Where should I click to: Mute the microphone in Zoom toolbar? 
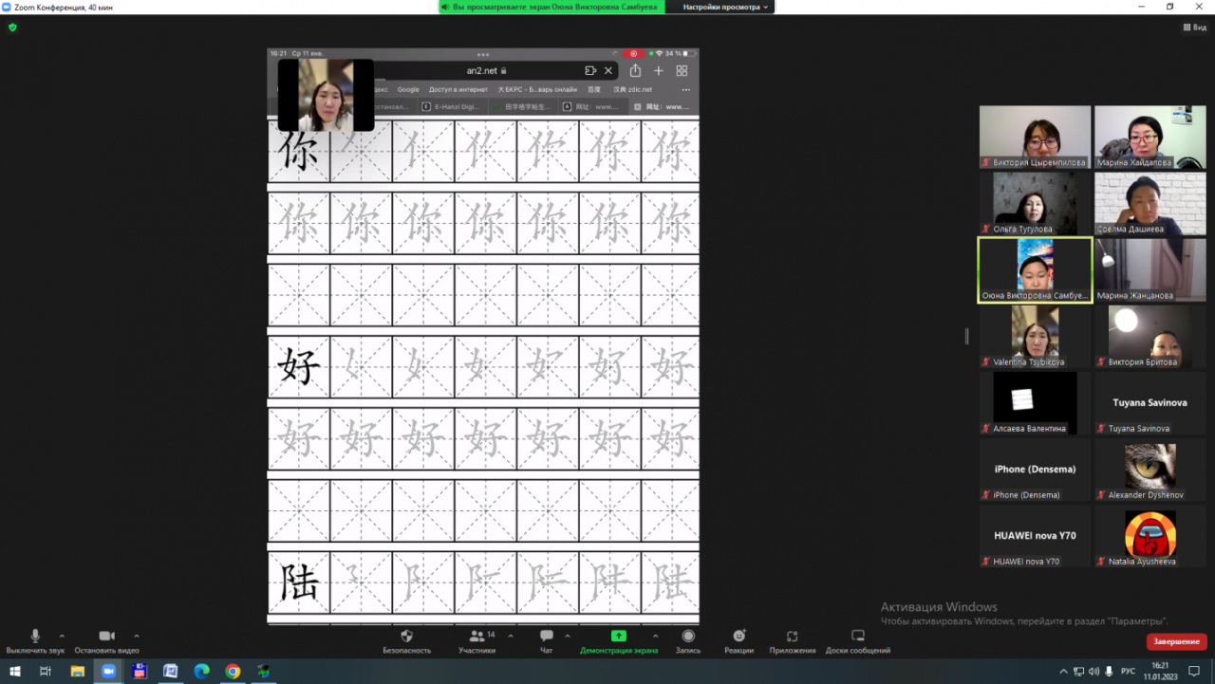point(35,637)
